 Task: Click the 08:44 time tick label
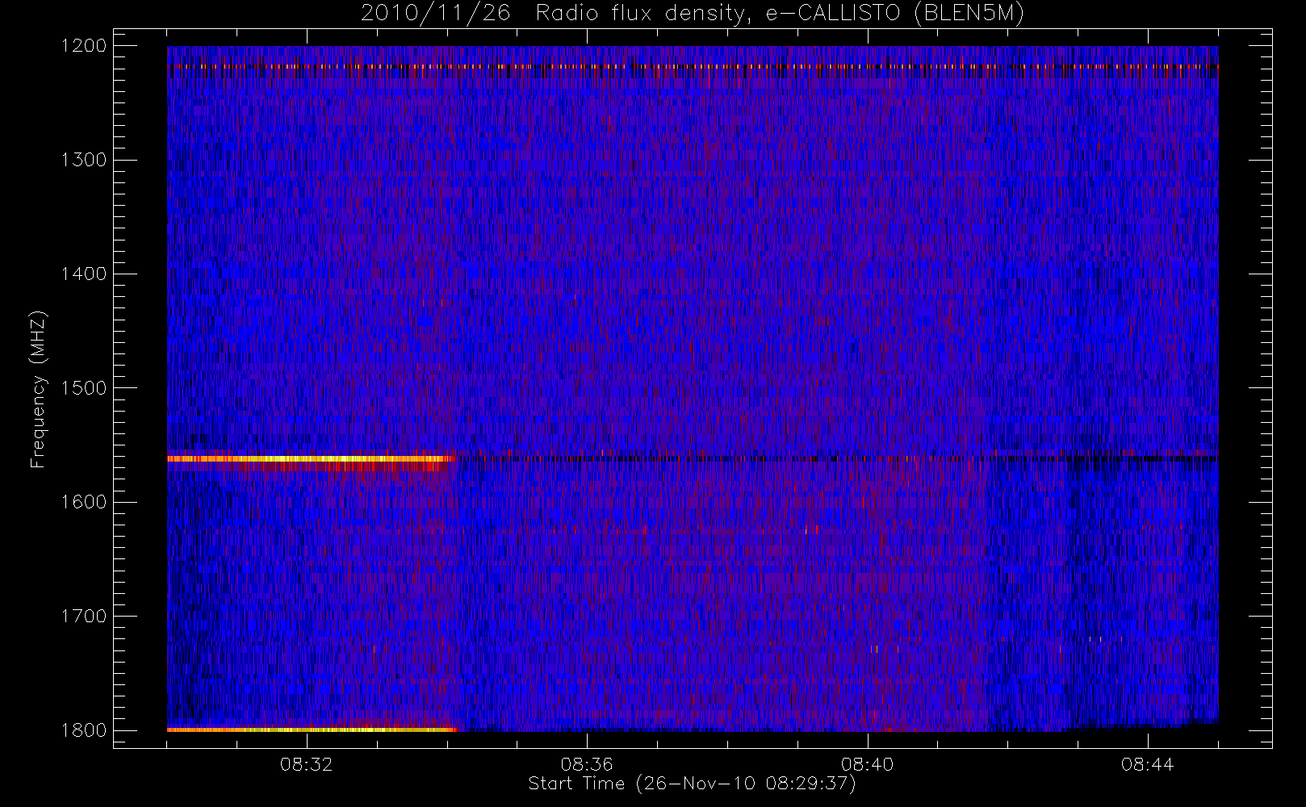(1147, 764)
